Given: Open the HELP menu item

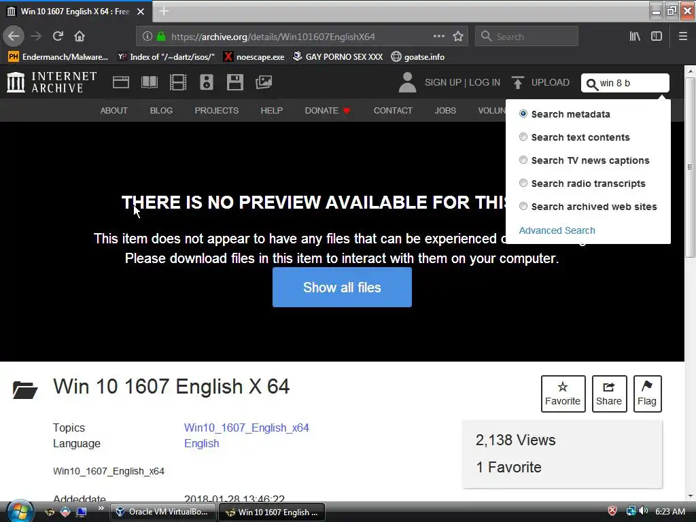Looking at the screenshot, I should (x=272, y=111).
